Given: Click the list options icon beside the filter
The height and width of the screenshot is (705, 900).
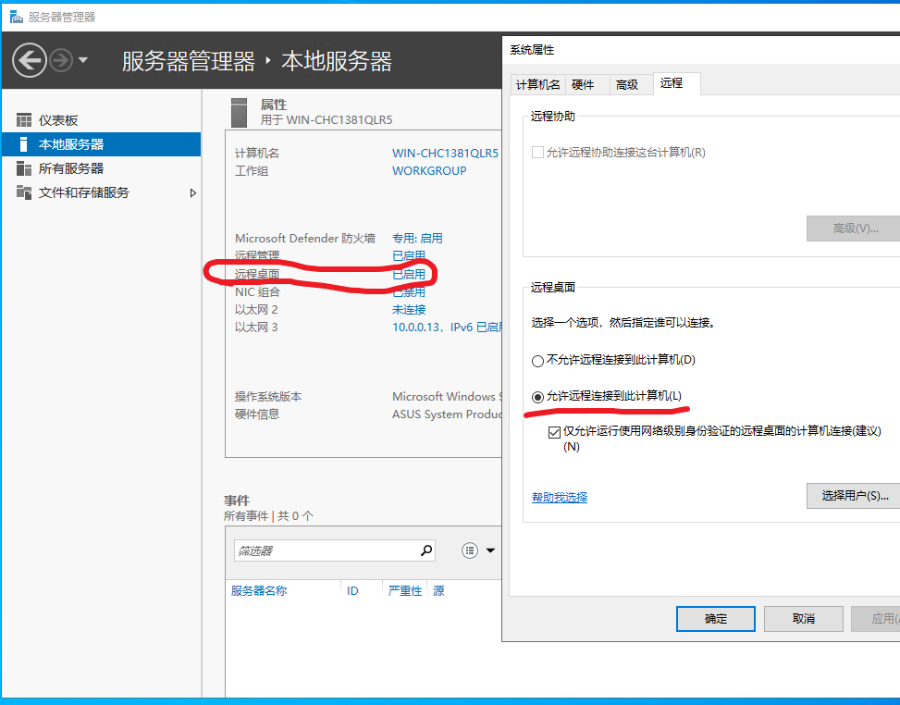Looking at the screenshot, I should click(x=470, y=550).
